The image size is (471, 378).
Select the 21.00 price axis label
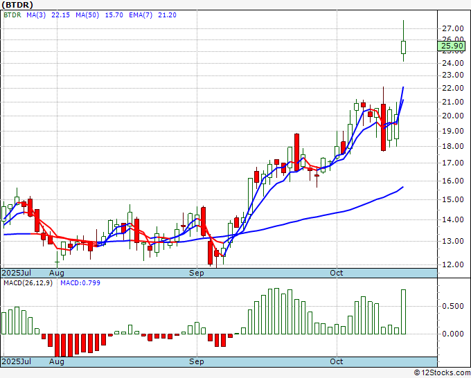[453, 102]
